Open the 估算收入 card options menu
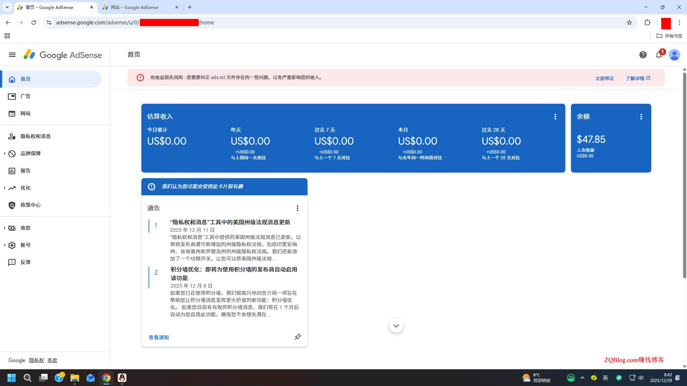Screen dimensions: 687x386 pos(555,117)
